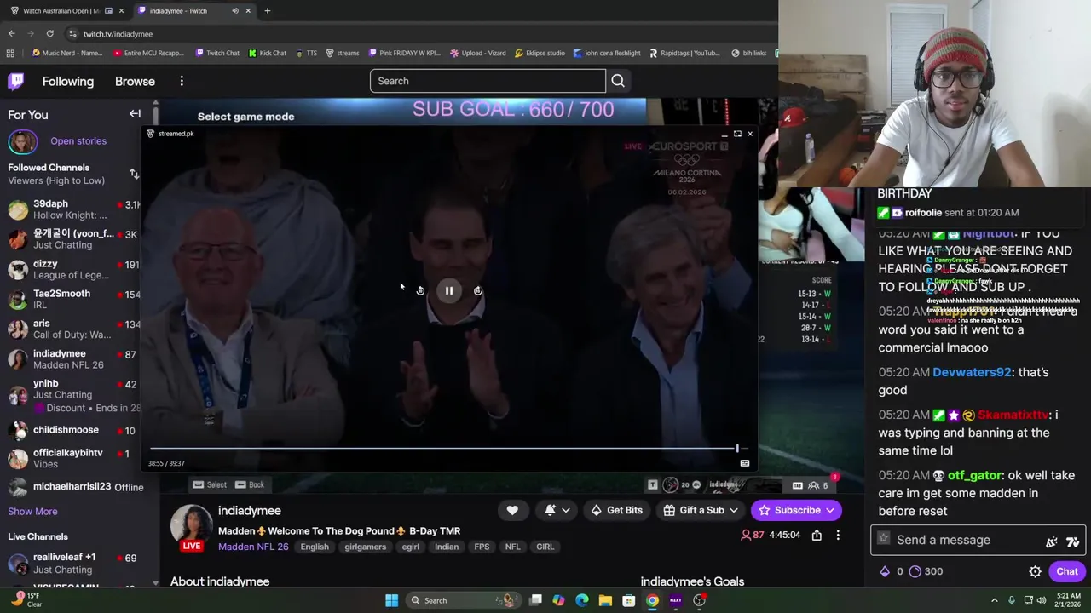Select the NFL tag
Image resolution: width=1091 pixels, height=613 pixels.
pyautogui.click(x=512, y=547)
